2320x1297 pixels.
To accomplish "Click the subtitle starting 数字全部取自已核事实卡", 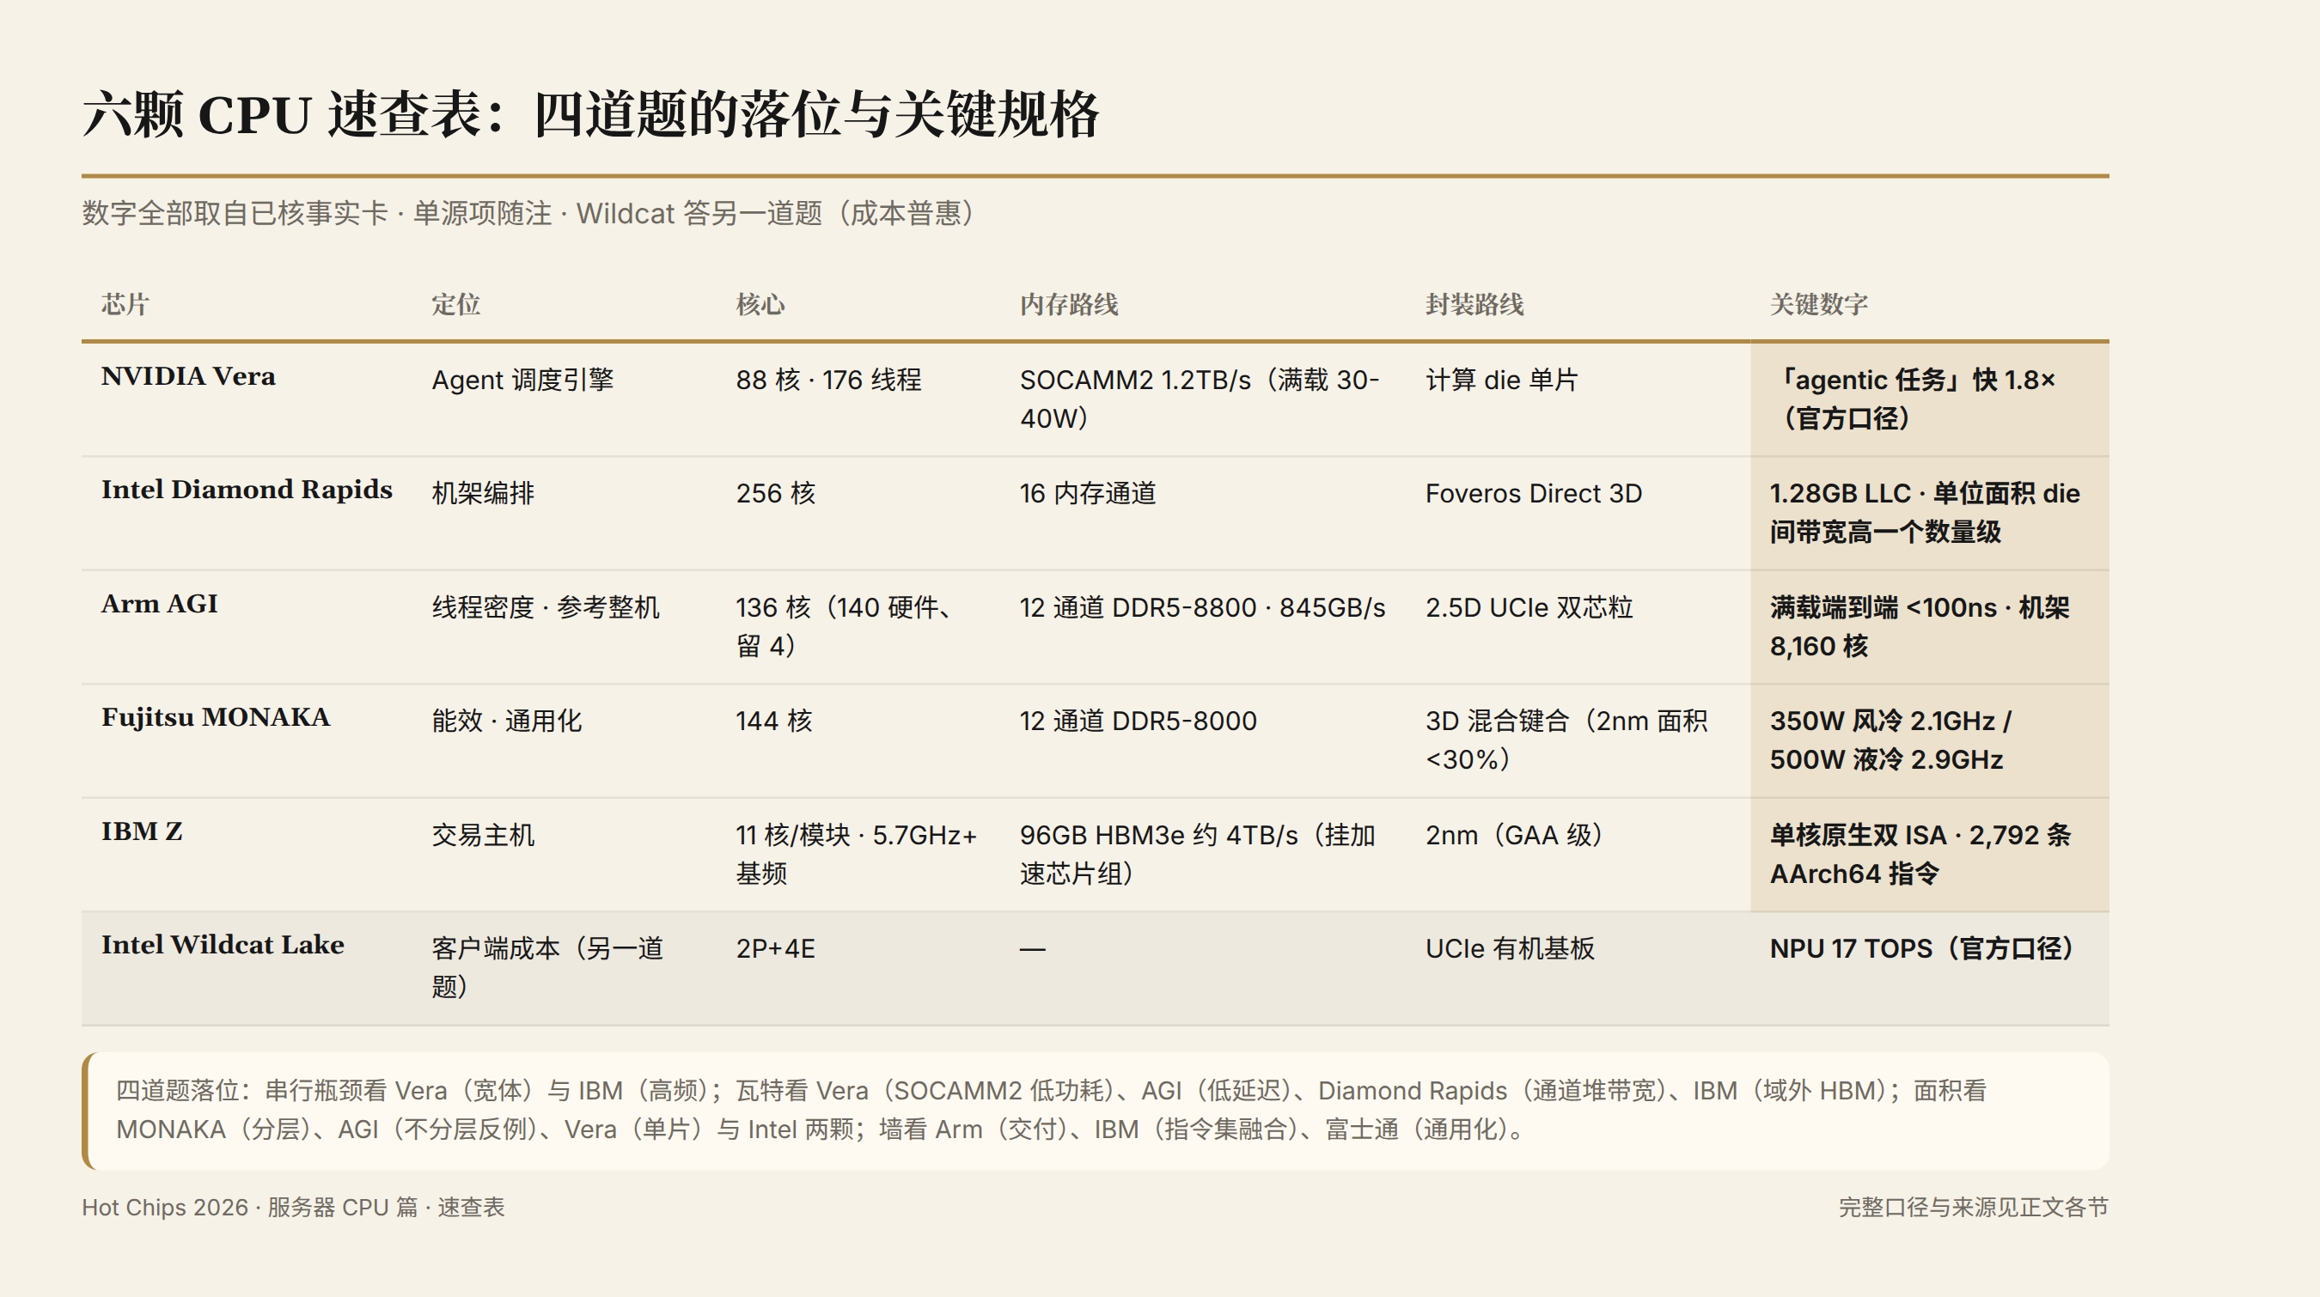I will [x=528, y=213].
